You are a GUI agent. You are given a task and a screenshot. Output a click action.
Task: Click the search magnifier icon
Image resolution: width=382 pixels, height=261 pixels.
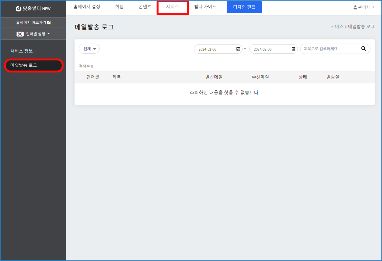point(363,49)
